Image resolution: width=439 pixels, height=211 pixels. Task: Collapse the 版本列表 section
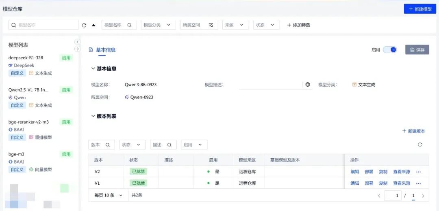click(x=93, y=116)
